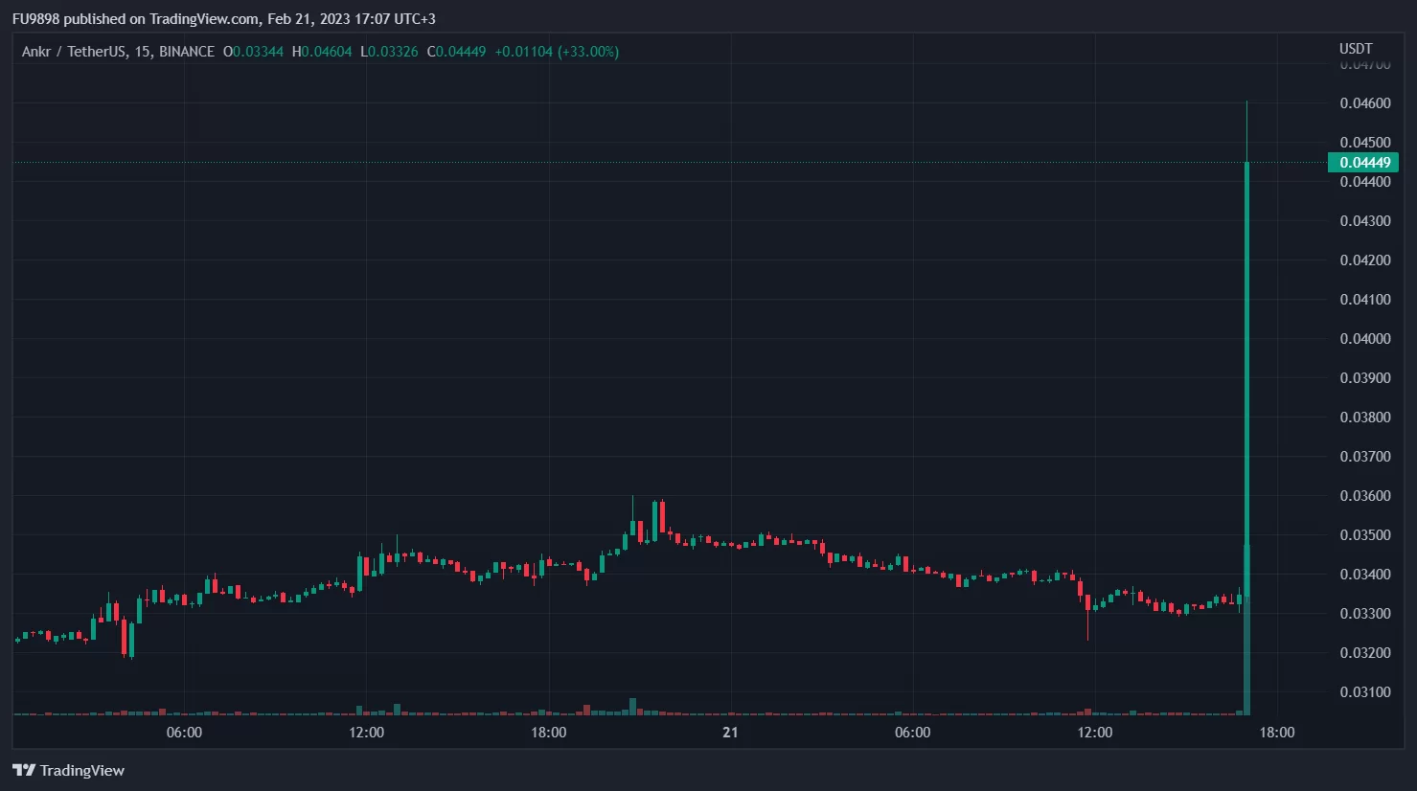1417x791 pixels.
Task: Click the USDT currency label
Action: [x=1355, y=49]
